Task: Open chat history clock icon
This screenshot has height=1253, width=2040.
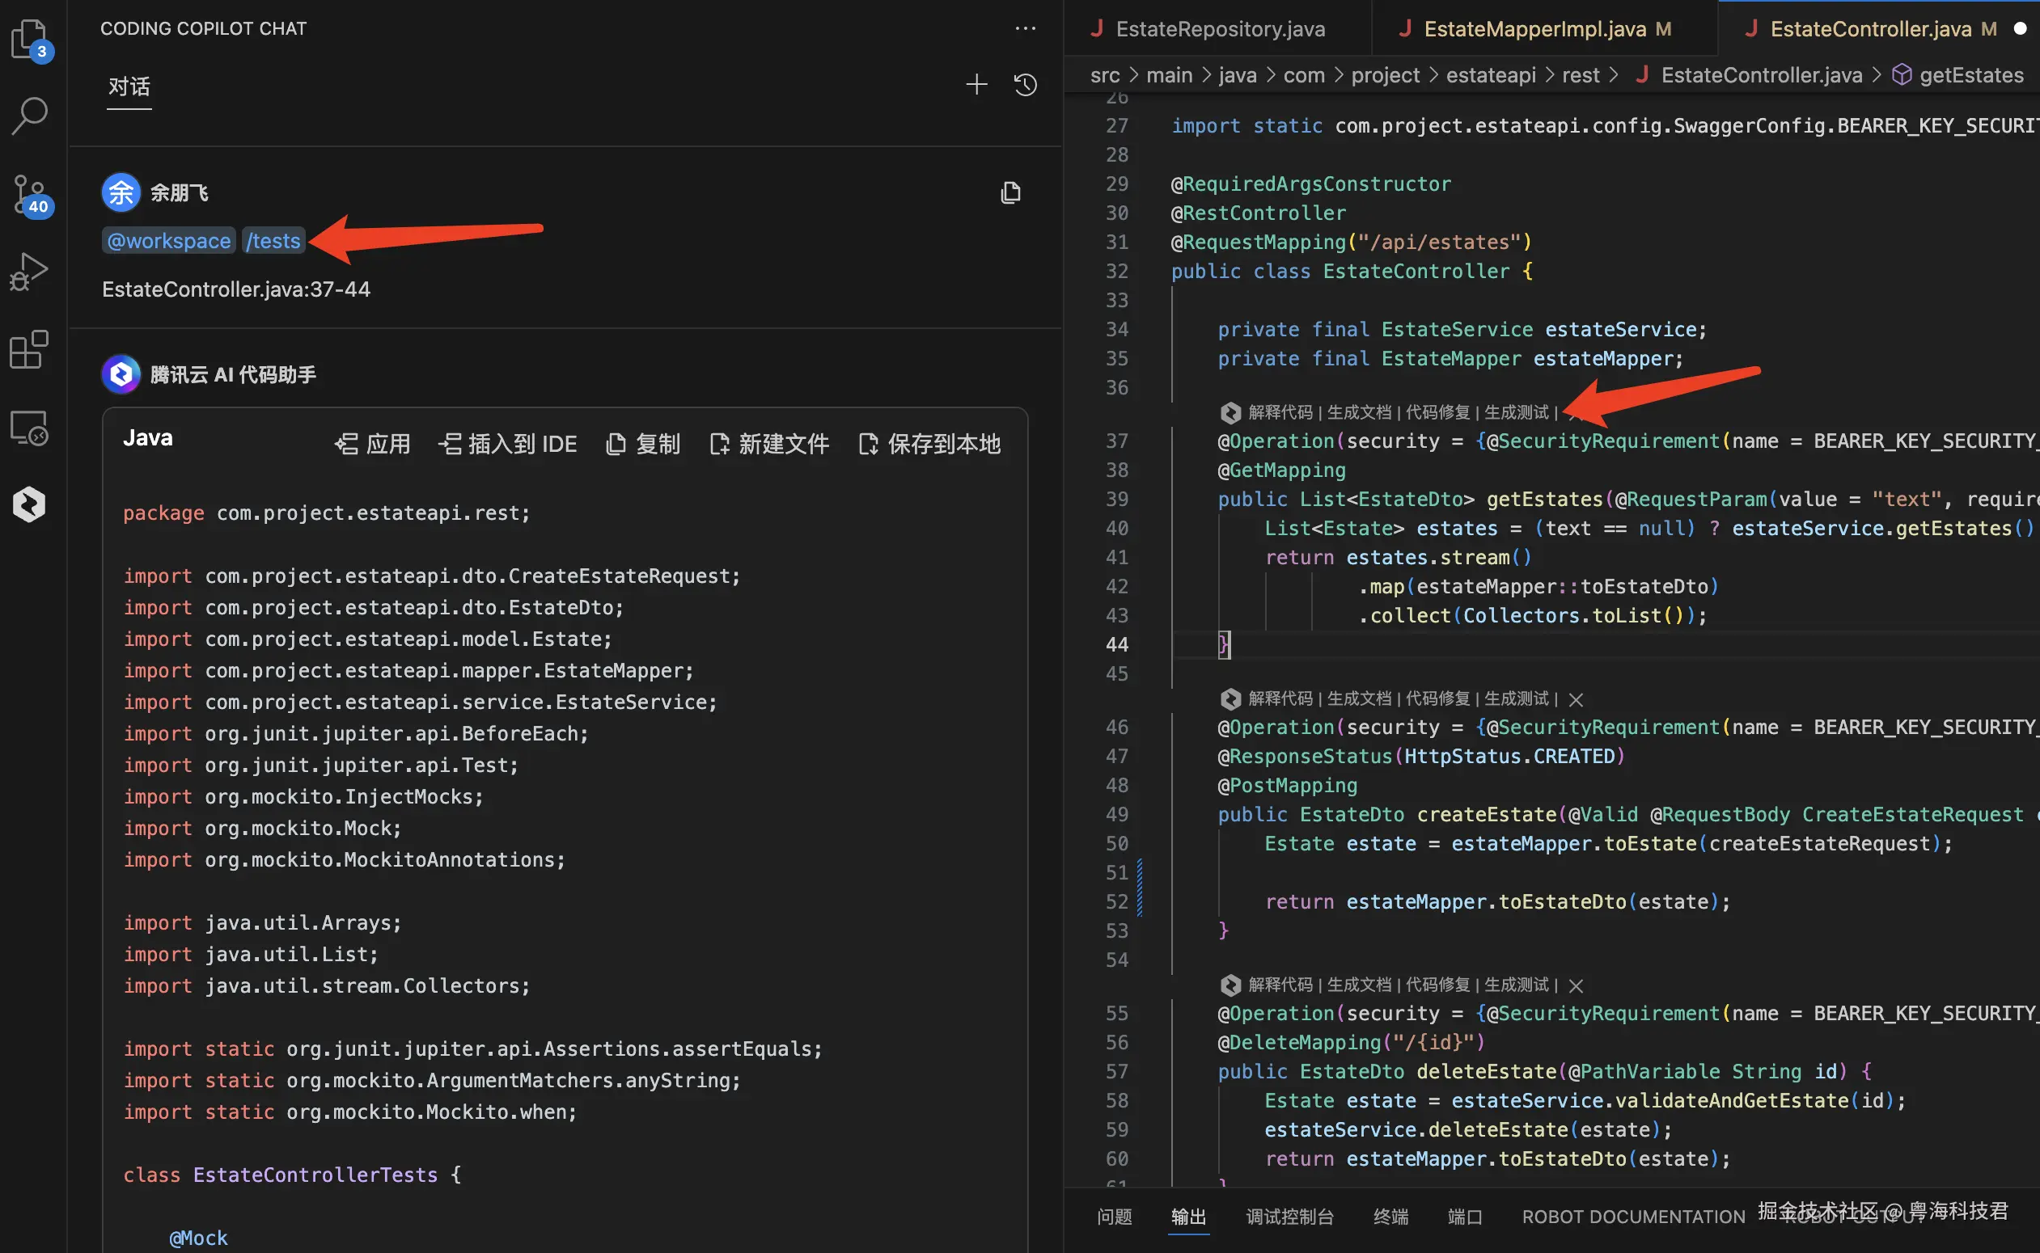Action: [1025, 85]
